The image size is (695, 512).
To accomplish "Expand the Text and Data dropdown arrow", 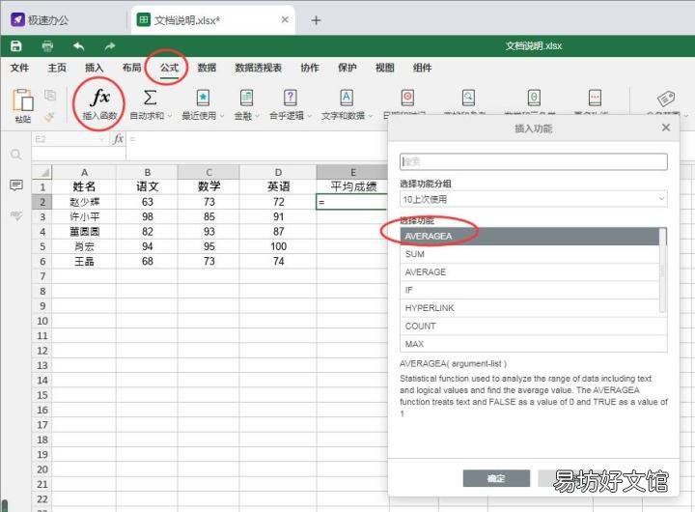I will [x=370, y=116].
